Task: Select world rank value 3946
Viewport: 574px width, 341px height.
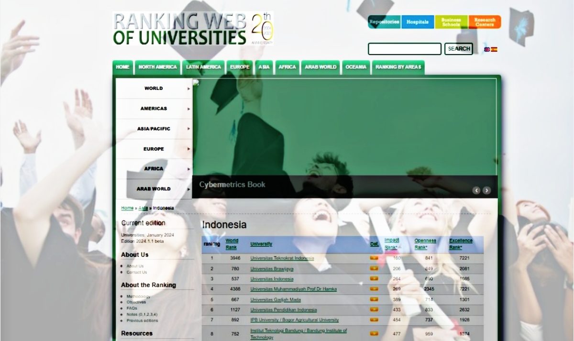Action: (x=235, y=258)
